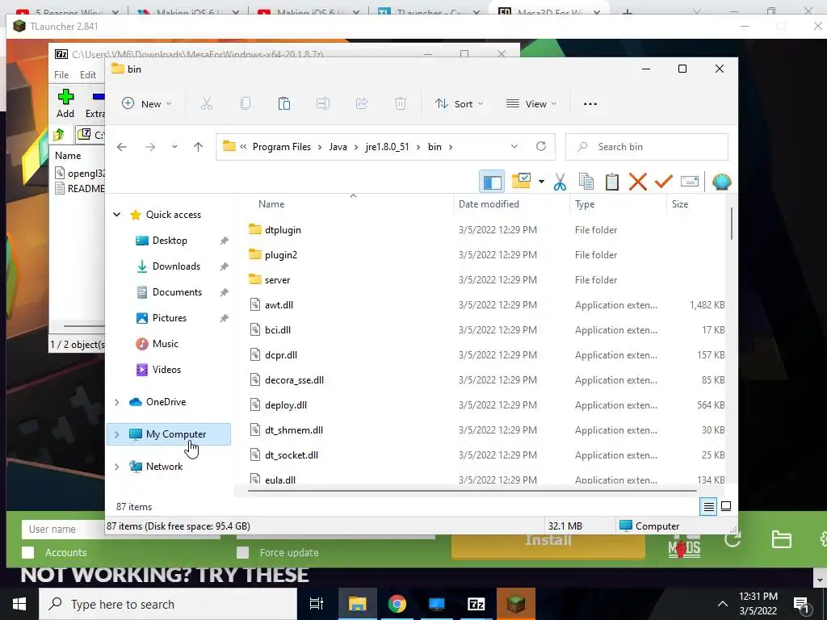827x620 pixels.
Task: Click Task View icon in taskbar
Action: pyautogui.click(x=317, y=604)
